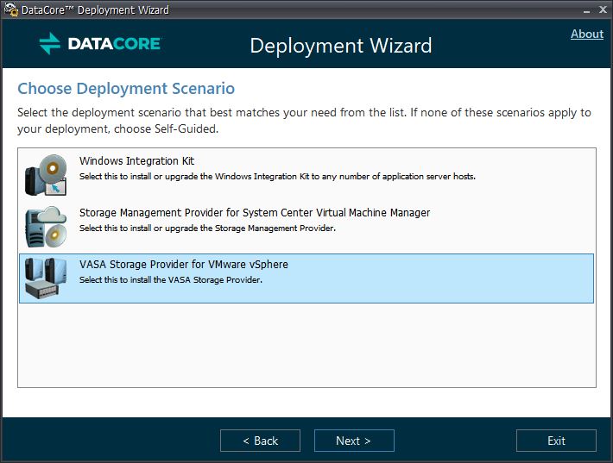Select the Windows Integration Kit title
This screenshot has width=613, height=463.
(136, 161)
